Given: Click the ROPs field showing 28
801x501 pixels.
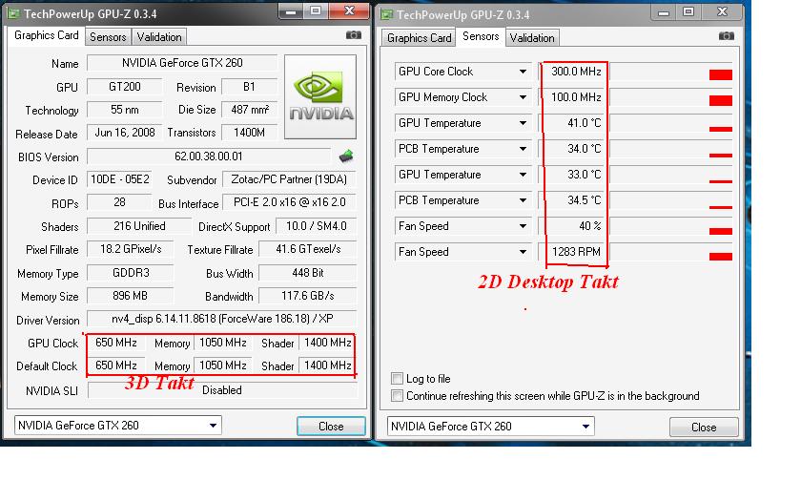Looking at the screenshot, I should click(x=119, y=202).
